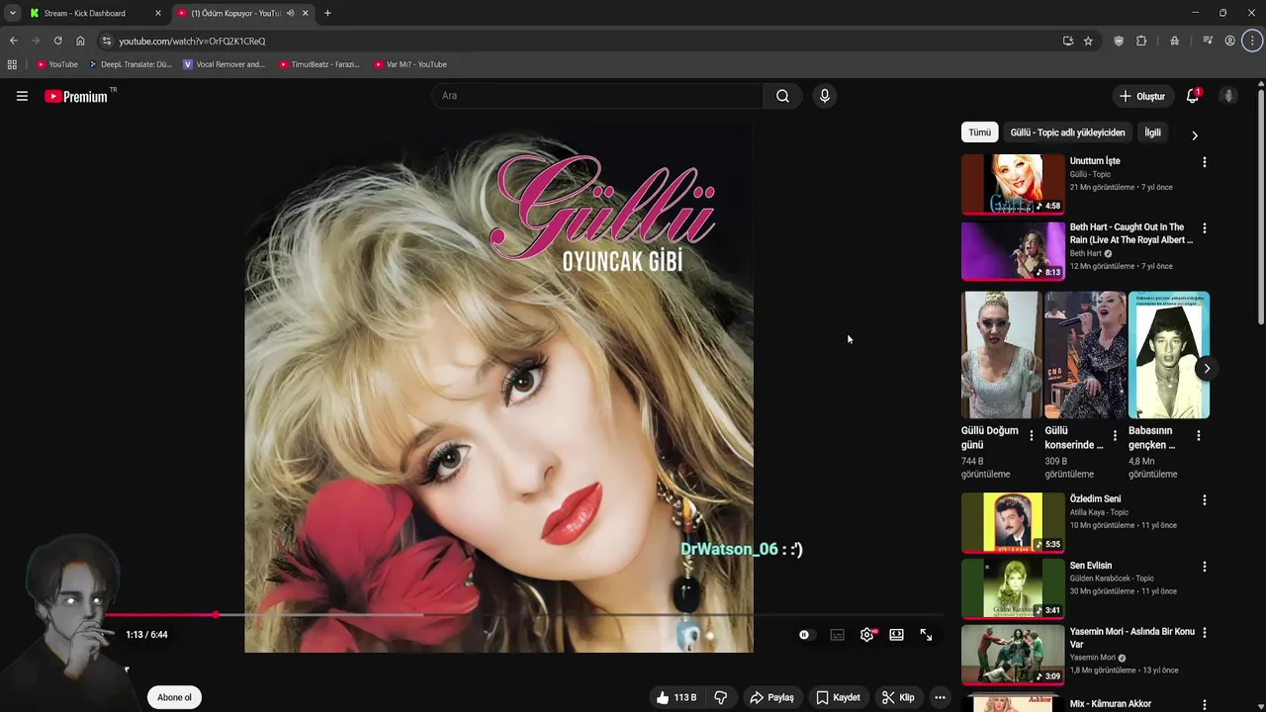Image resolution: width=1266 pixels, height=712 pixels.
Task: Mute the tab via speaker icon
Action: [290, 13]
